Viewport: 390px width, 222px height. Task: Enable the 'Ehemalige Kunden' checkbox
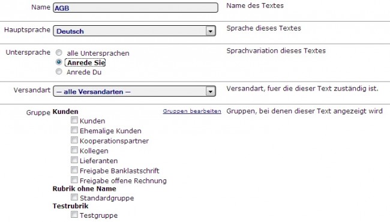click(74, 130)
